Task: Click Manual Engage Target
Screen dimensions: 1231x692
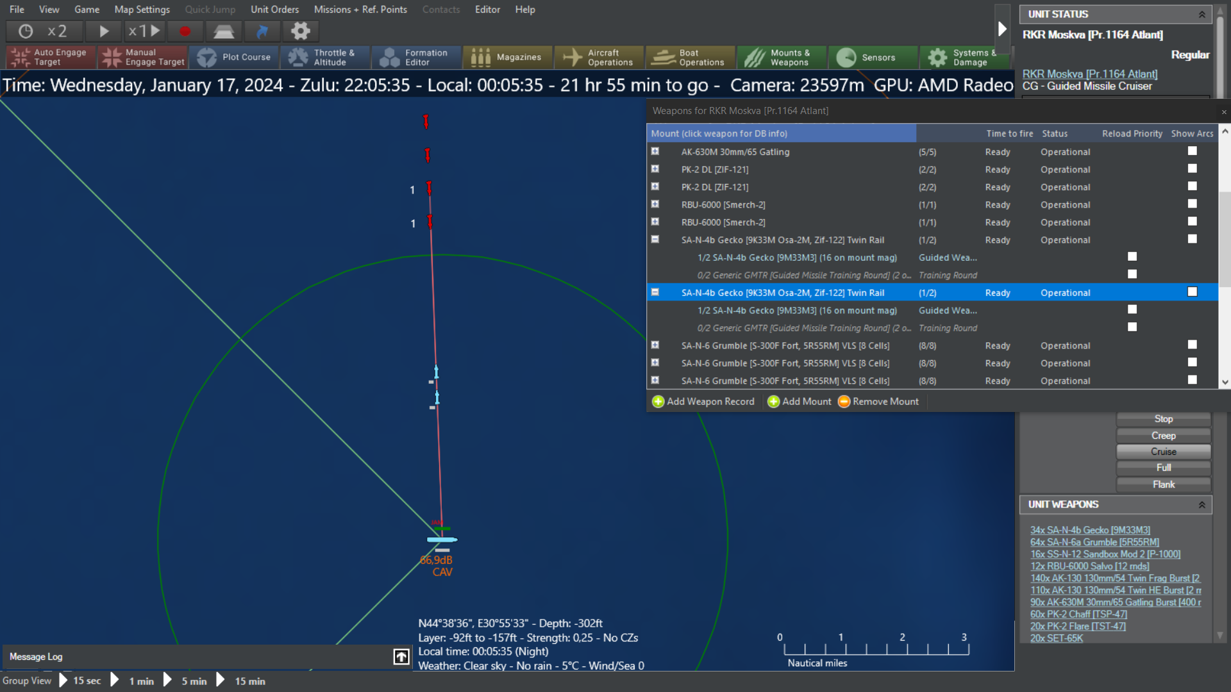Action: point(143,57)
